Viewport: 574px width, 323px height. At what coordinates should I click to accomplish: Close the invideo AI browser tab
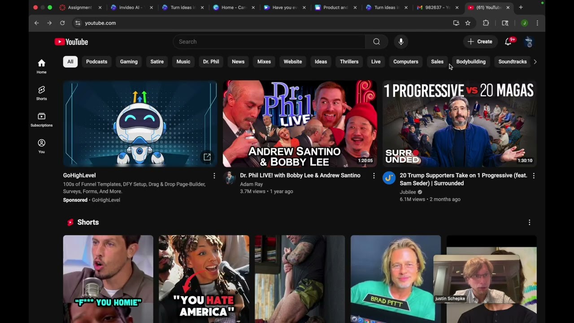click(x=151, y=8)
